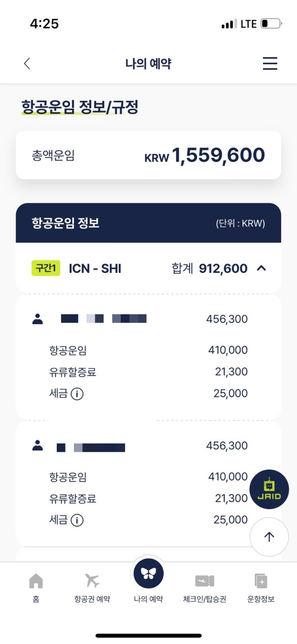297x644 pixels.
Task: Open the hamburger menu
Action: point(270,63)
